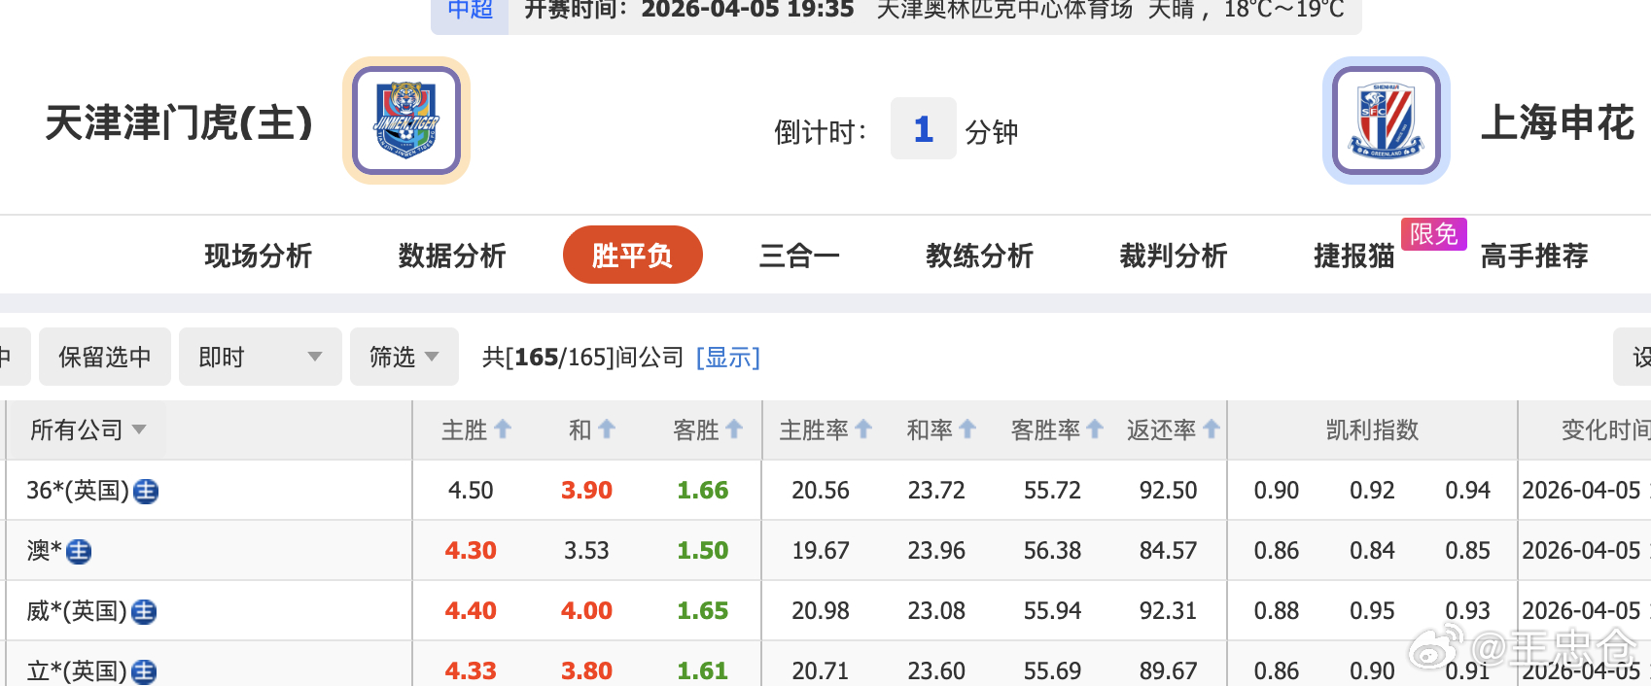Screen dimensions: 1651x686
Task: Click the company count 共[165/165]间公司
Action: point(583,357)
